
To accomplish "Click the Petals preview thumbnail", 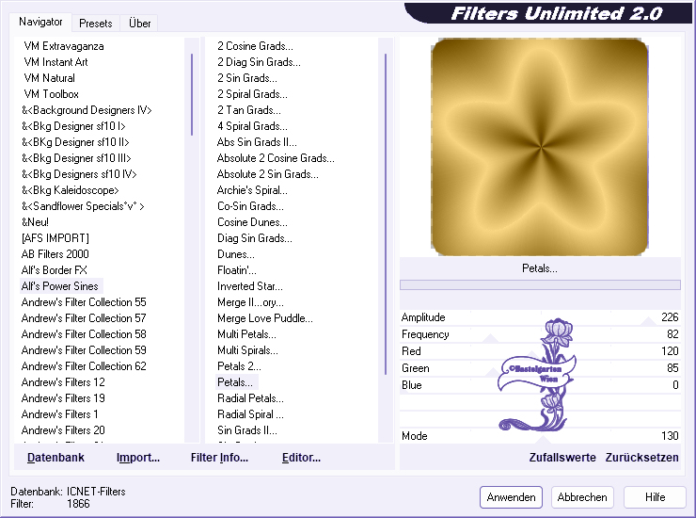I will point(540,147).
